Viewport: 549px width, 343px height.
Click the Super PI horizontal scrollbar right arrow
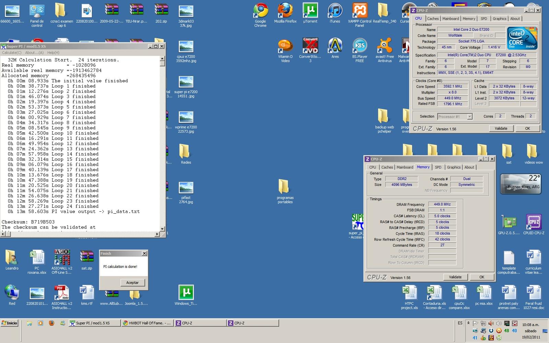[157, 234]
